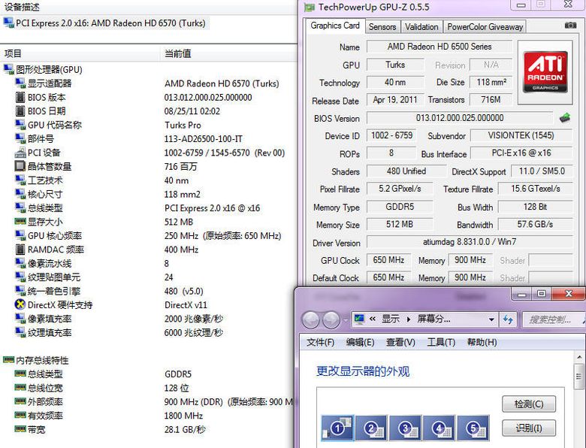
Task: Click the 识别(I) button
Action: pyautogui.click(x=529, y=428)
